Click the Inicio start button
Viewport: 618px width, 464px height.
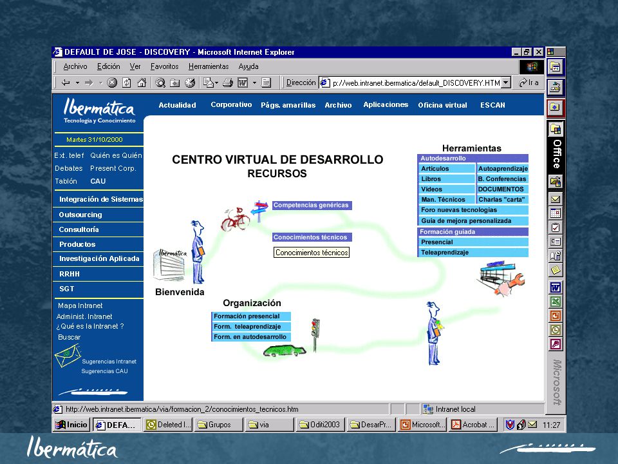coord(71,425)
